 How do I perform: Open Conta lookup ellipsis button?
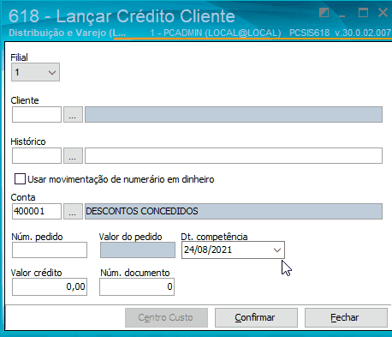pos(73,211)
